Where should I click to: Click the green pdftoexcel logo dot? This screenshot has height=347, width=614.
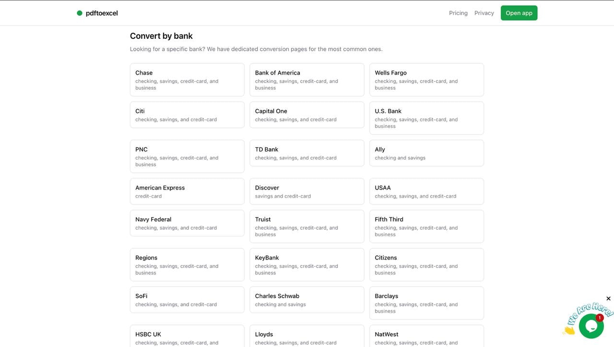pos(80,13)
